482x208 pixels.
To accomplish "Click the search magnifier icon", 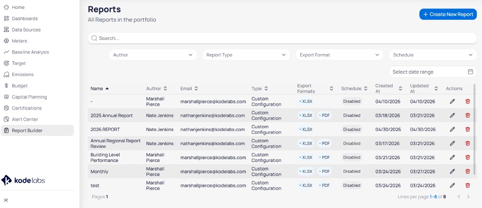I will (94, 38).
